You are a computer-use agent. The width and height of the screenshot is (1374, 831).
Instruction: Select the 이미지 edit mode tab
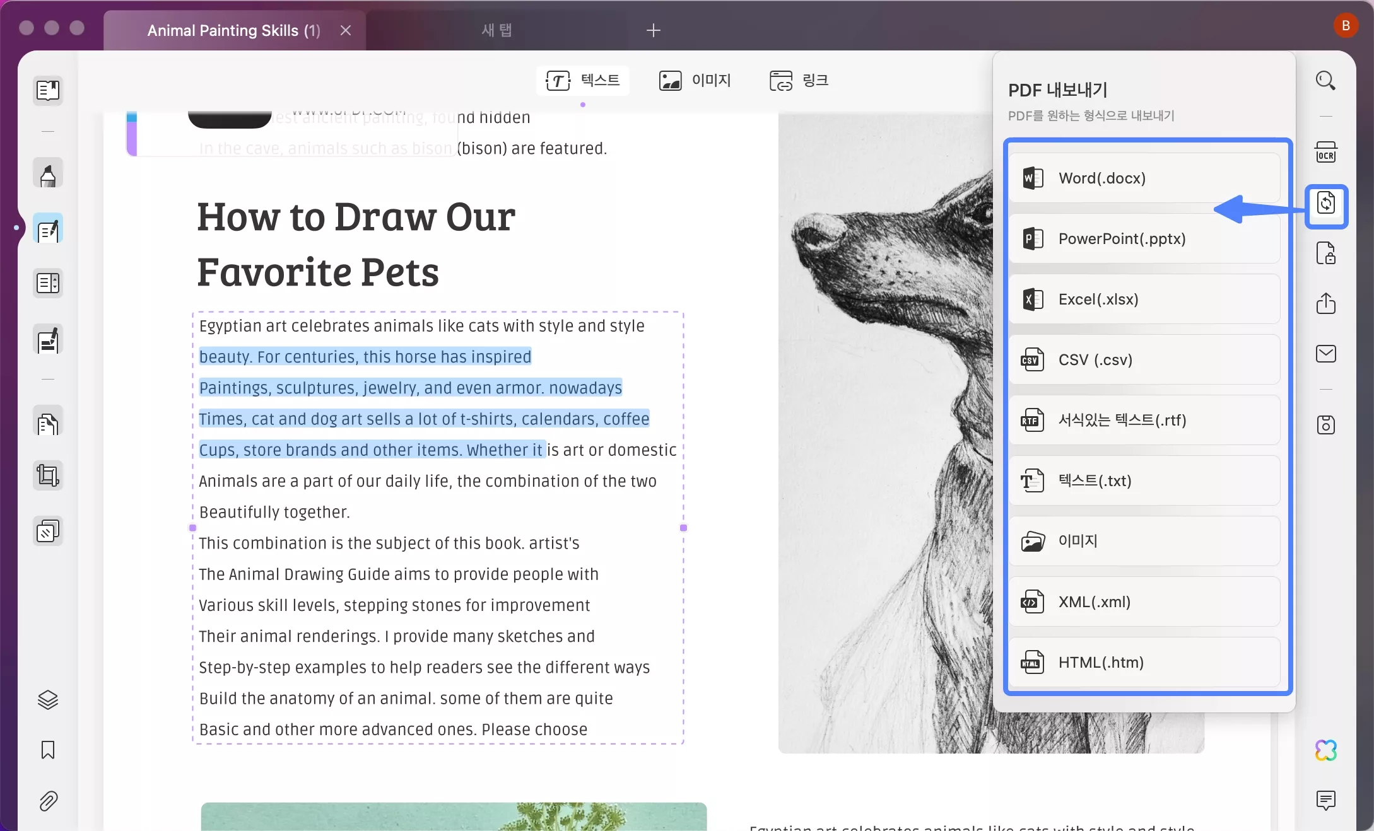pyautogui.click(x=695, y=81)
